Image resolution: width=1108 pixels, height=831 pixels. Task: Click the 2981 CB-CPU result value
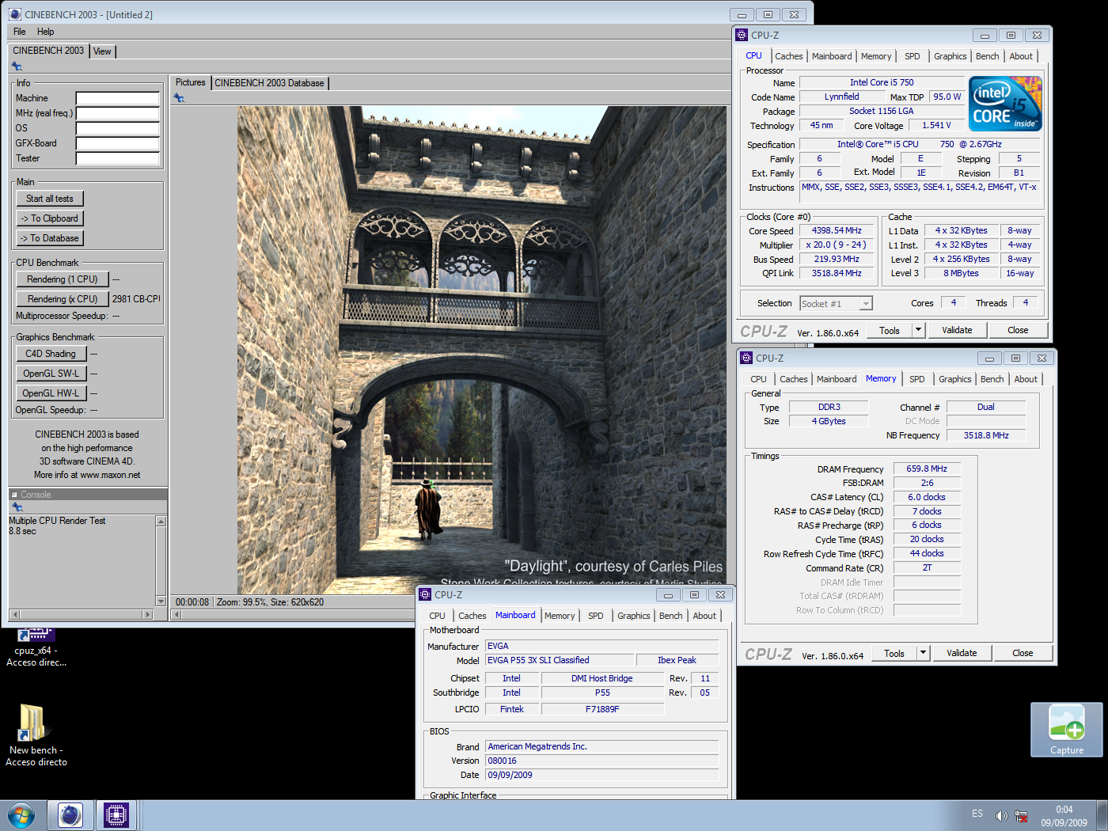click(x=136, y=299)
